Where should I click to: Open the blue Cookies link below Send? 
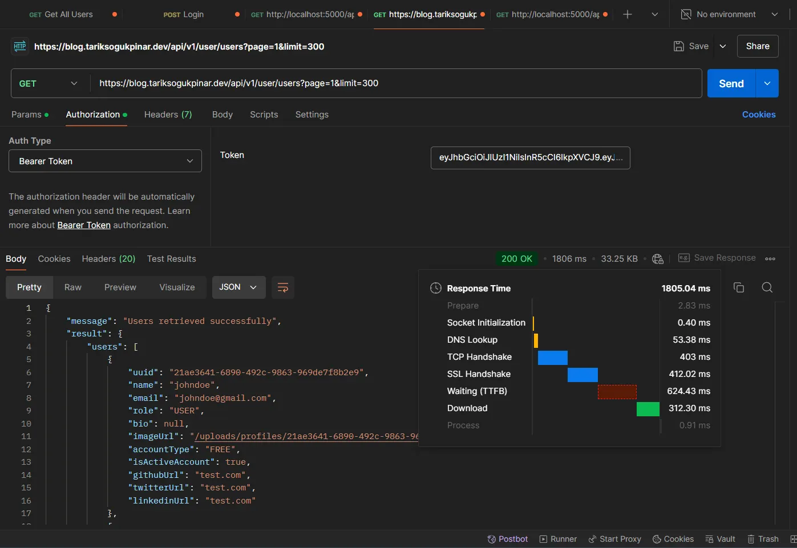[759, 115]
